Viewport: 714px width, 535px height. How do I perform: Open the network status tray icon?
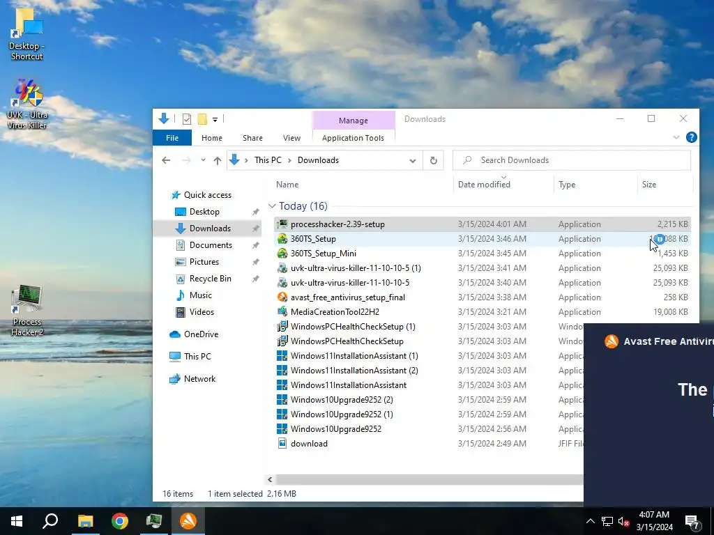(607, 521)
